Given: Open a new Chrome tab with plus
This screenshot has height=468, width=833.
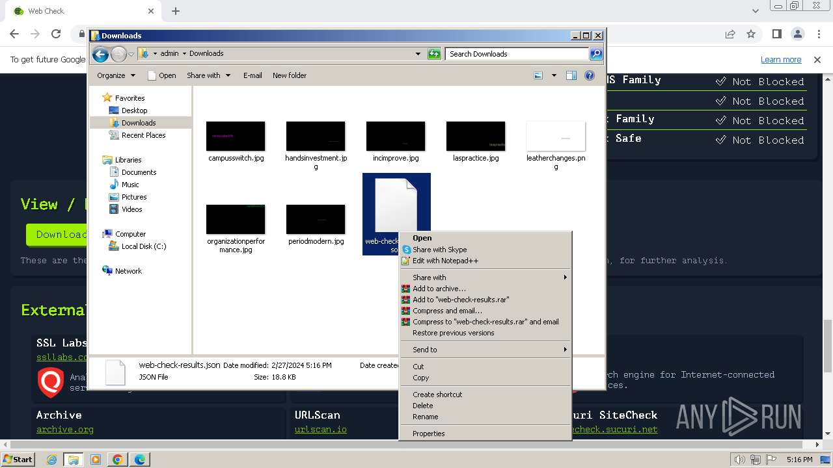Looking at the screenshot, I should pos(176,11).
